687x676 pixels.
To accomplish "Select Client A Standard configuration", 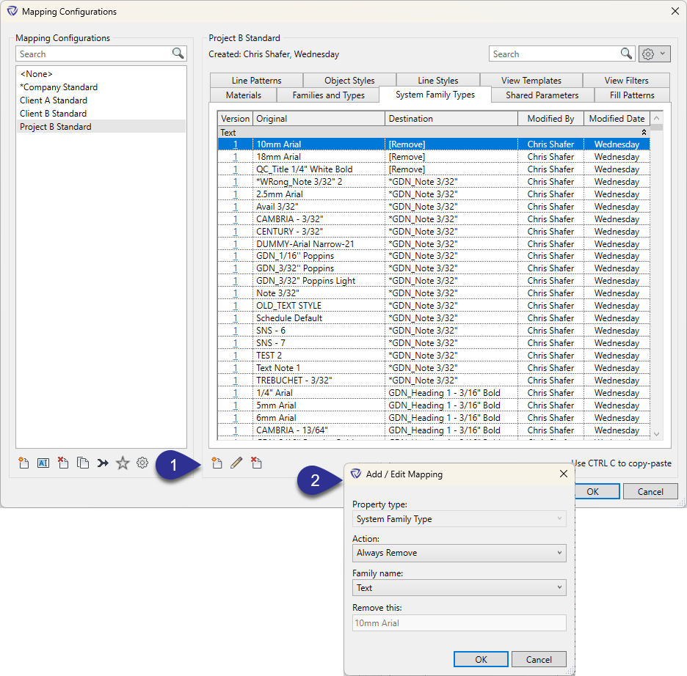I will tap(101, 100).
